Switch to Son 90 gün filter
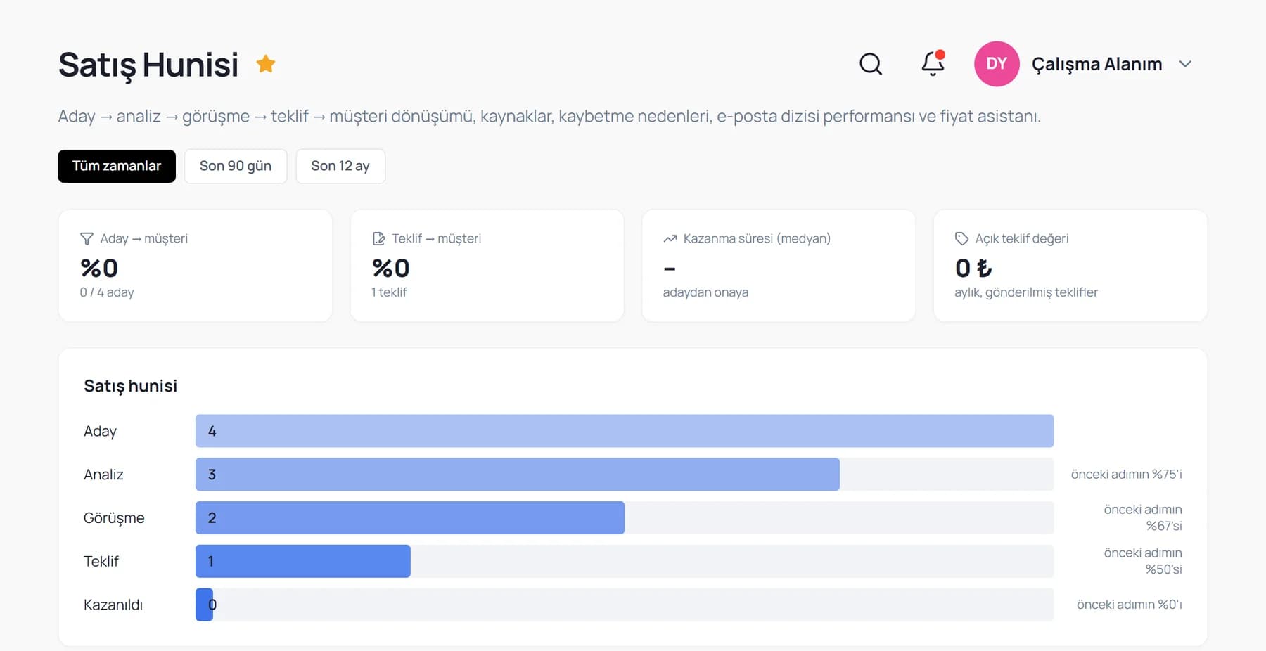This screenshot has height=651, width=1266. click(236, 166)
